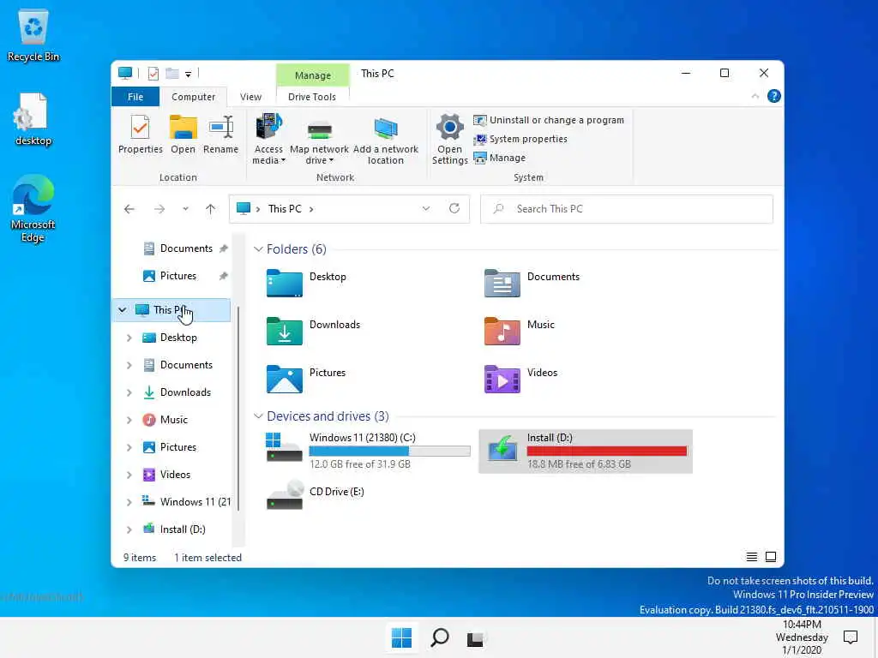Switch to the Computer ribbon tab

pos(193,97)
